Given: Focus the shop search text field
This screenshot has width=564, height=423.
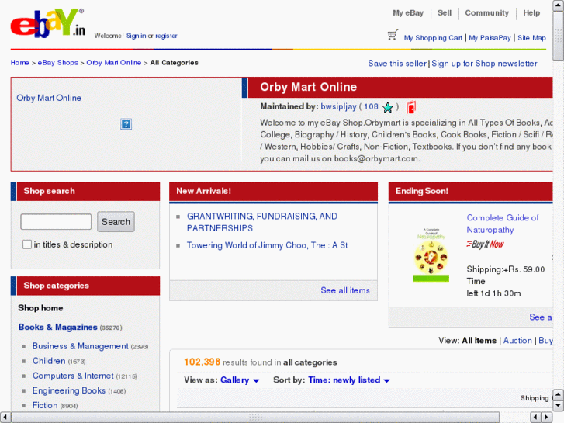Looking at the screenshot, I should coord(56,221).
